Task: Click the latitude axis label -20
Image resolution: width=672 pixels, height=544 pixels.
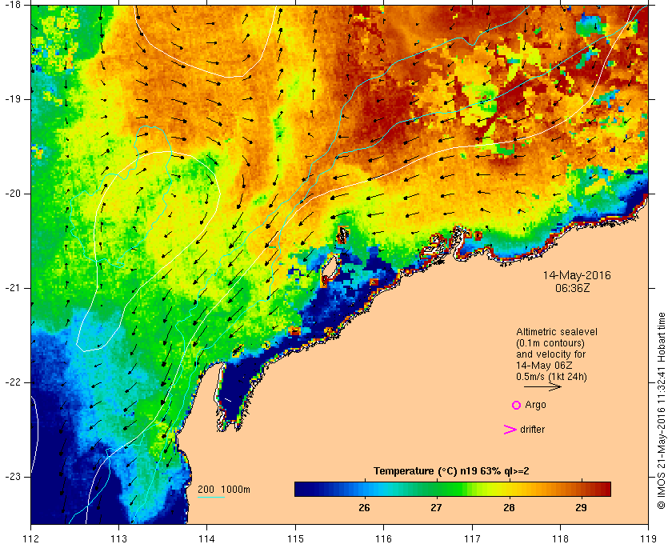Action: [x=12, y=194]
